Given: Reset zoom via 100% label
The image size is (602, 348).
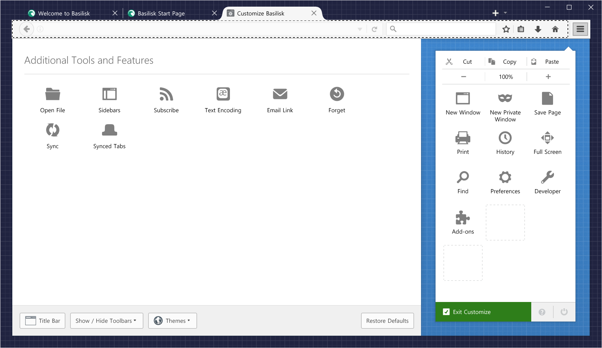Looking at the screenshot, I should click(506, 77).
